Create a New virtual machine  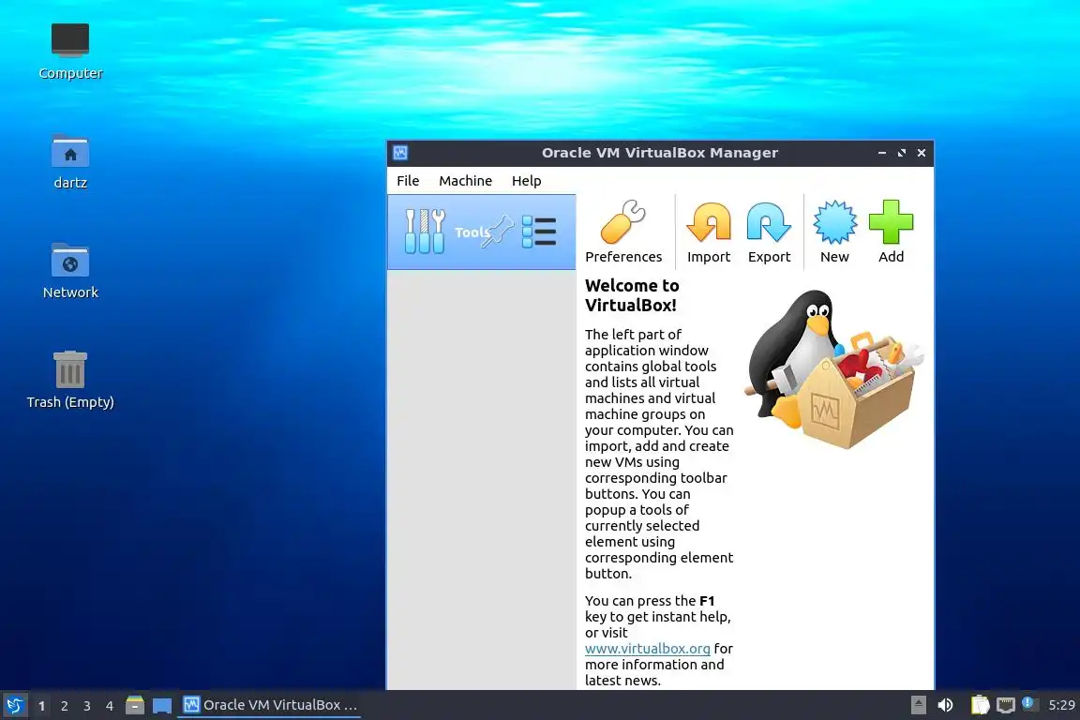coord(834,232)
